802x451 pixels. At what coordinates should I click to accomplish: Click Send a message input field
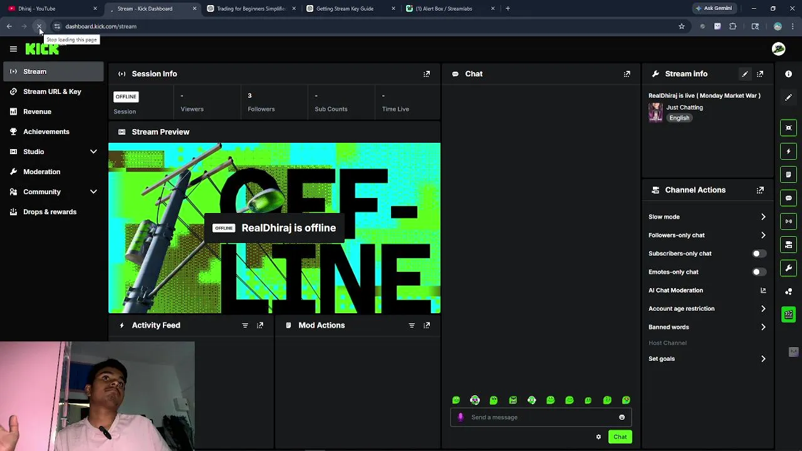[541, 417]
